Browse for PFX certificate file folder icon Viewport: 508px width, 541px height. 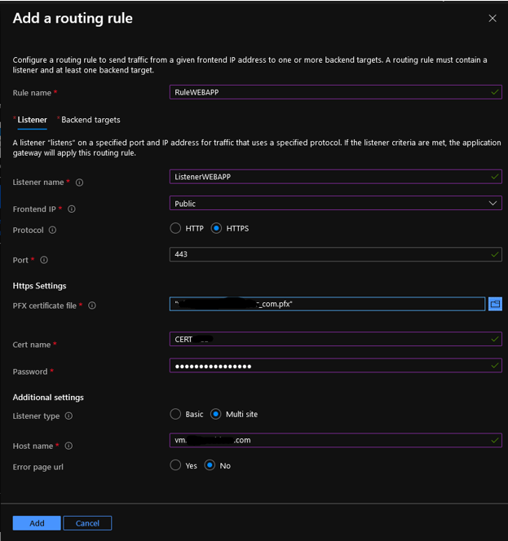[495, 304]
